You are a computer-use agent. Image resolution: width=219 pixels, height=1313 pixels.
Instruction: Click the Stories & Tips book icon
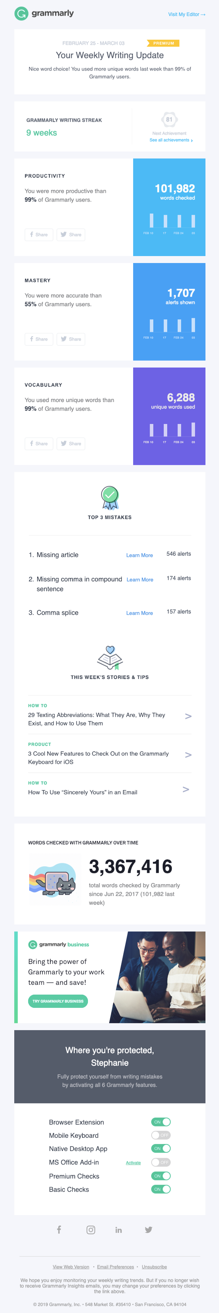click(x=110, y=657)
